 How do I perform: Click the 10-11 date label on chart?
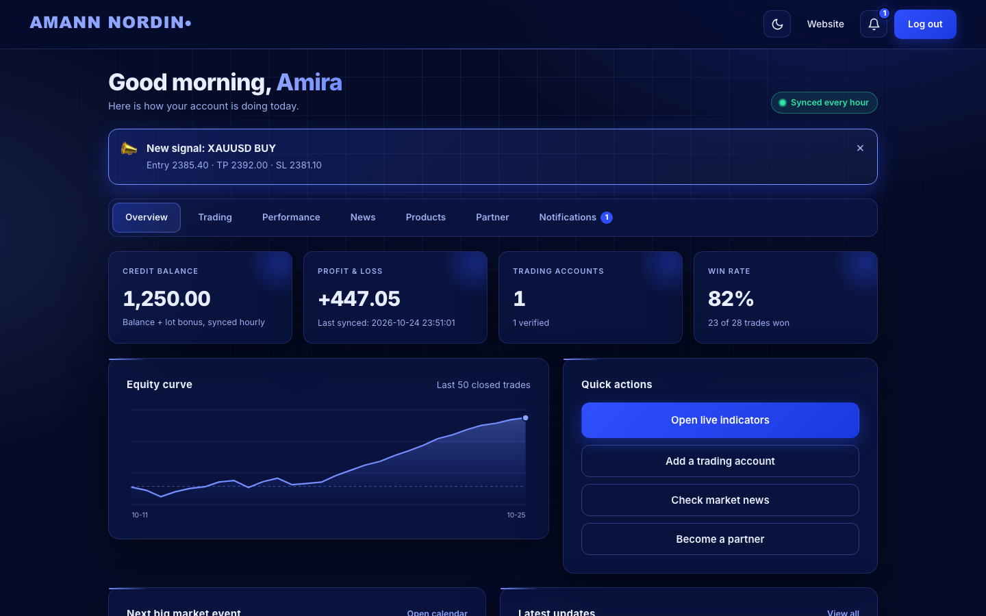coord(140,515)
